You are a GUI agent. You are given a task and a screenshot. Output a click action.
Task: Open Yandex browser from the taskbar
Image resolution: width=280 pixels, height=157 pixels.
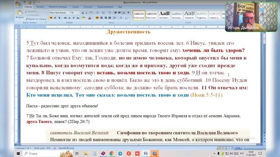tap(129, 154)
